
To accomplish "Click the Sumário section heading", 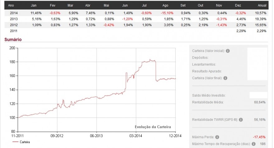I will [x=13, y=40].
